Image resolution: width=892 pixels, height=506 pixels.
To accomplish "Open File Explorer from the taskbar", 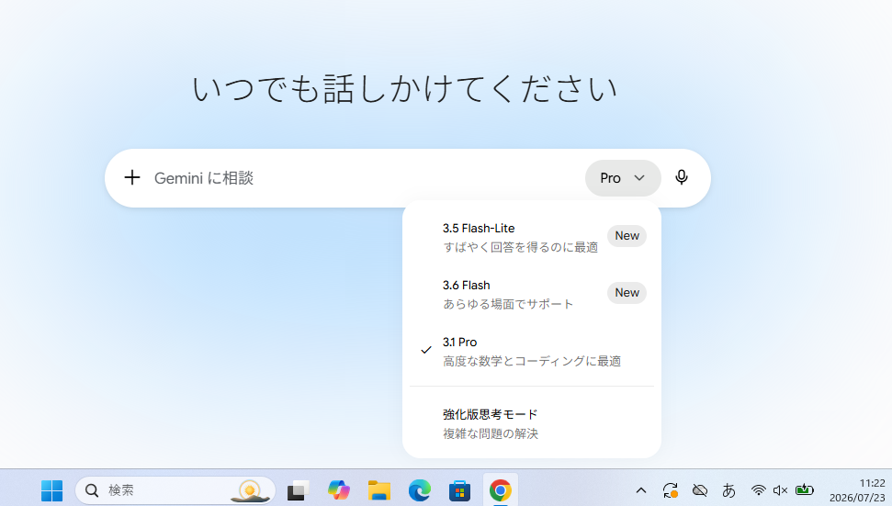I will (x=378, y=490).
